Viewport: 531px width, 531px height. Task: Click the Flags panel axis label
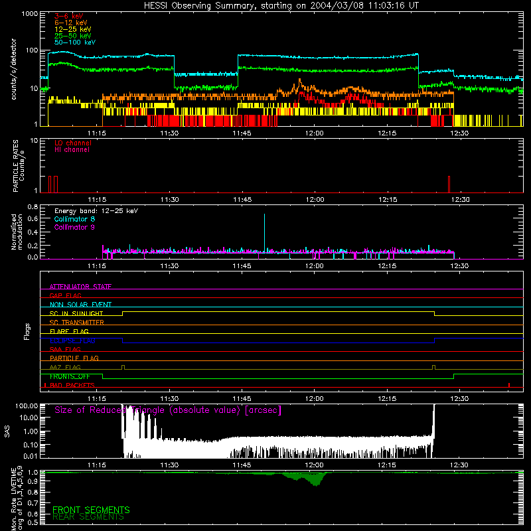click(x=27, y=331)
